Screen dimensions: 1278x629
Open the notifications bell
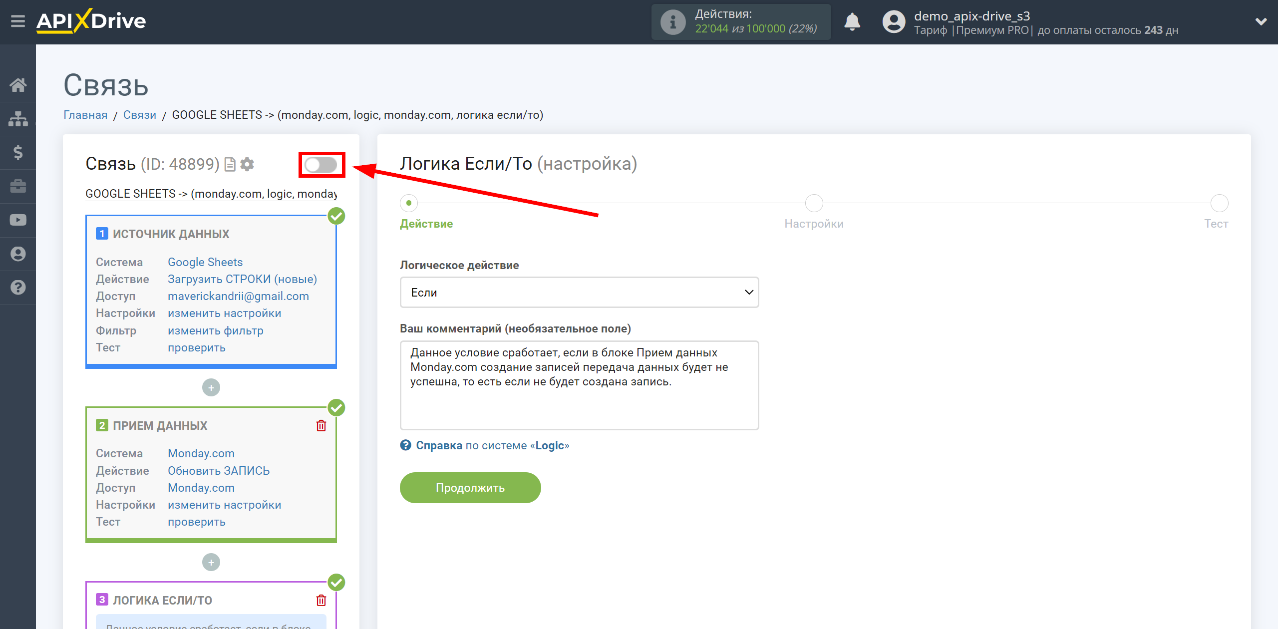coord(852,22)
